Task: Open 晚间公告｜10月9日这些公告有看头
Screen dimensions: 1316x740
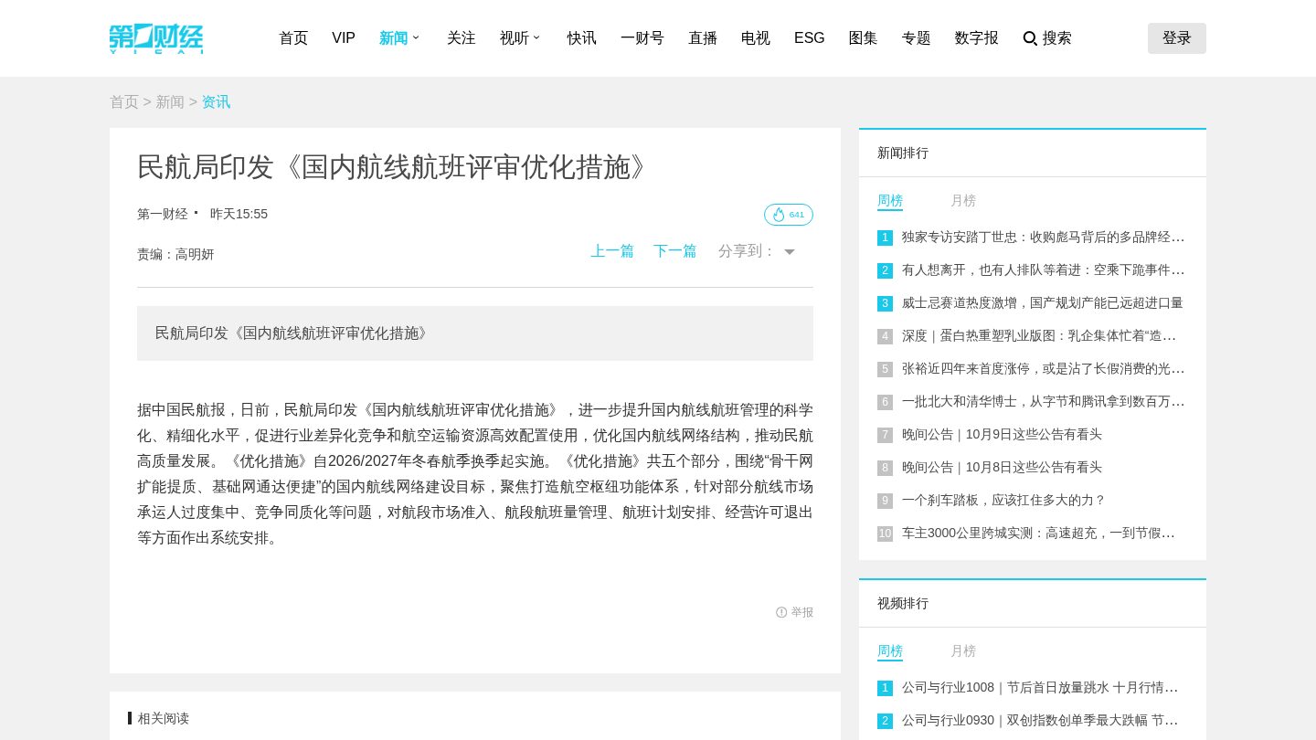Action: (1002, 435)
